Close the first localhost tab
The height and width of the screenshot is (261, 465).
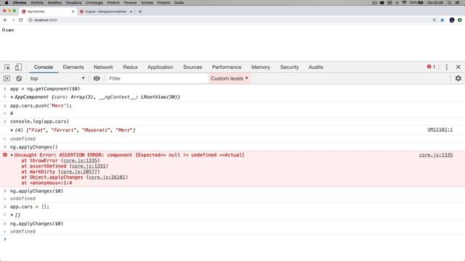[x=73, y=12]
